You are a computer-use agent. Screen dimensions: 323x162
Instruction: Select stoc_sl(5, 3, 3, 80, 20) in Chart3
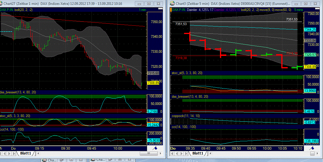(x=187, y=73)
